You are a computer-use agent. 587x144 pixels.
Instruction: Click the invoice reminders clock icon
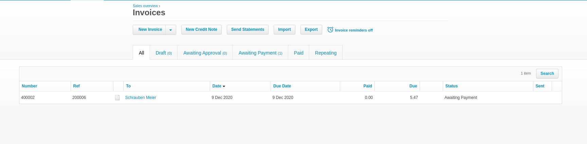tap(330, 30)
